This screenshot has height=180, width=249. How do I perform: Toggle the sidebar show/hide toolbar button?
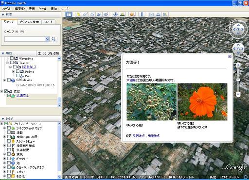pyautogui.click(x=69, y=15)
